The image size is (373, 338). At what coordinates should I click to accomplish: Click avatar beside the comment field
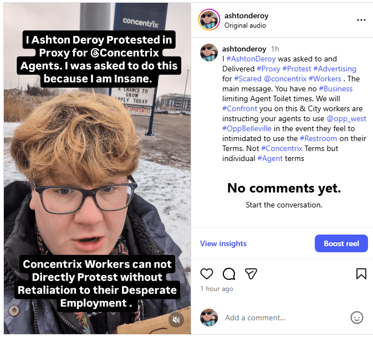tap(209, 318)
